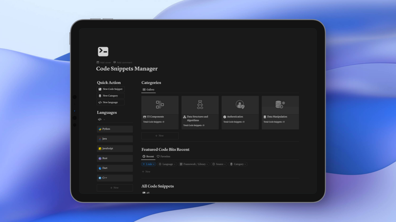Open the C++ language entry
Image resolution: width=396 pixels, height=222 pixels.
[115, 178]
